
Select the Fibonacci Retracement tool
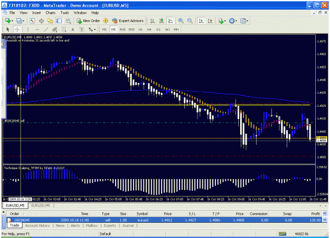tap(64, 29)
